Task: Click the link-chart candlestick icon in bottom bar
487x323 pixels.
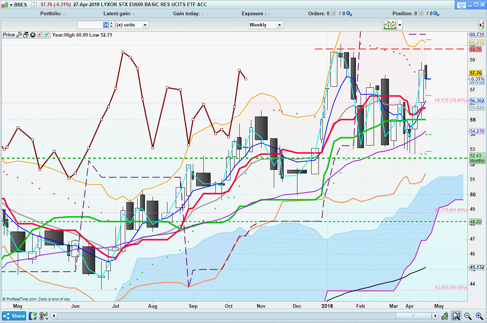Action: coord(44,316)
